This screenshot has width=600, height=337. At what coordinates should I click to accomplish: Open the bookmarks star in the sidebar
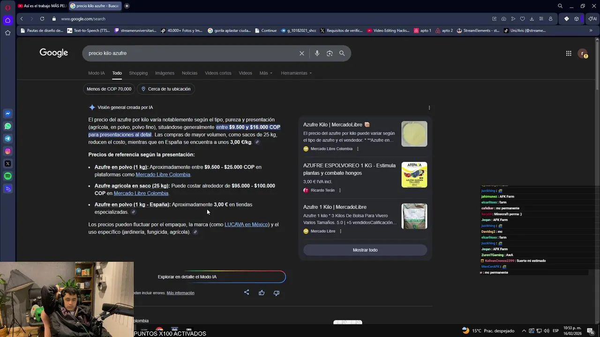(7, 33)
